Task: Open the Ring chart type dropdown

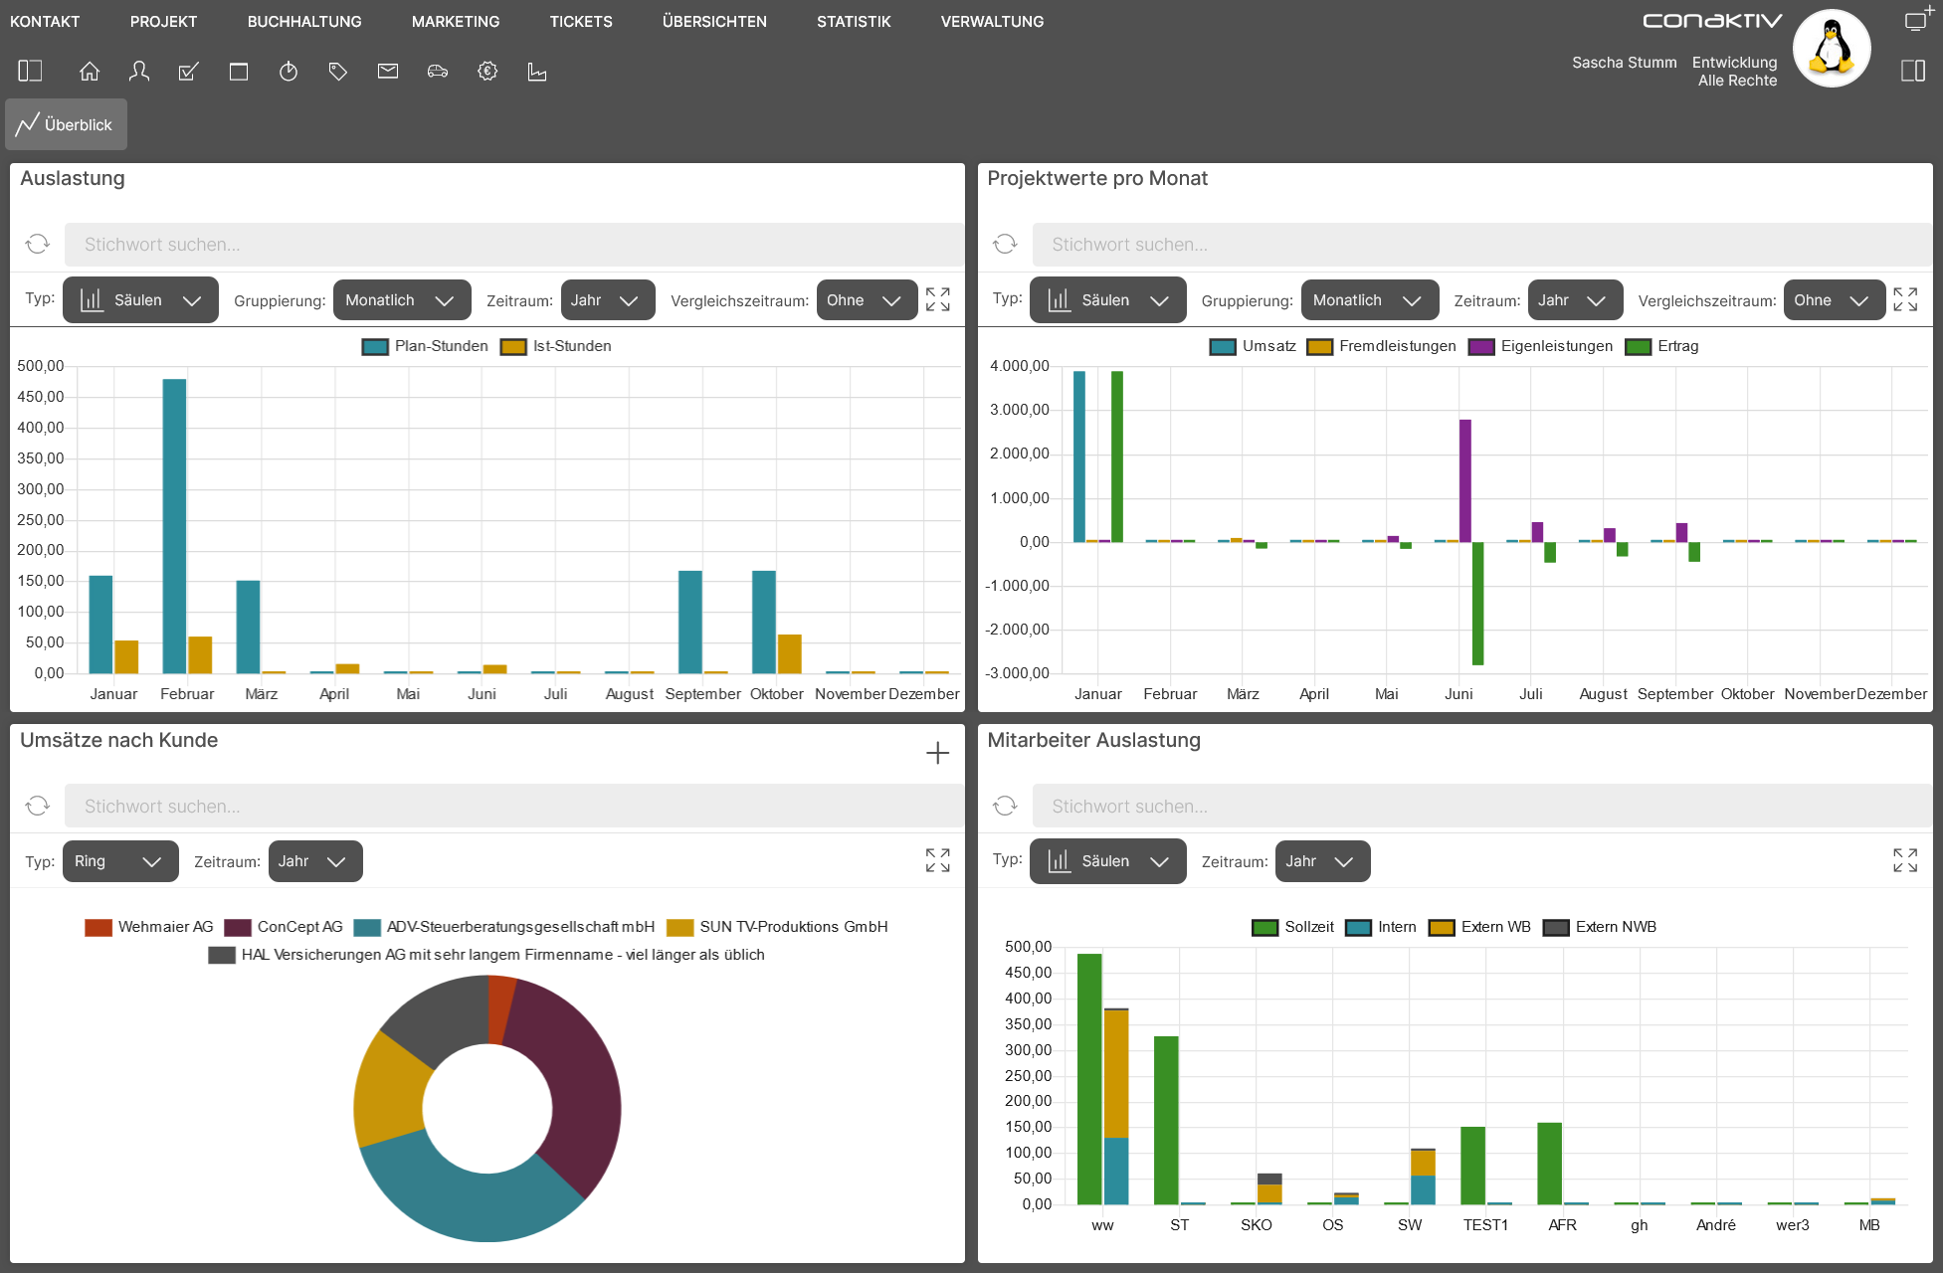Action: [x=120, y=861]
